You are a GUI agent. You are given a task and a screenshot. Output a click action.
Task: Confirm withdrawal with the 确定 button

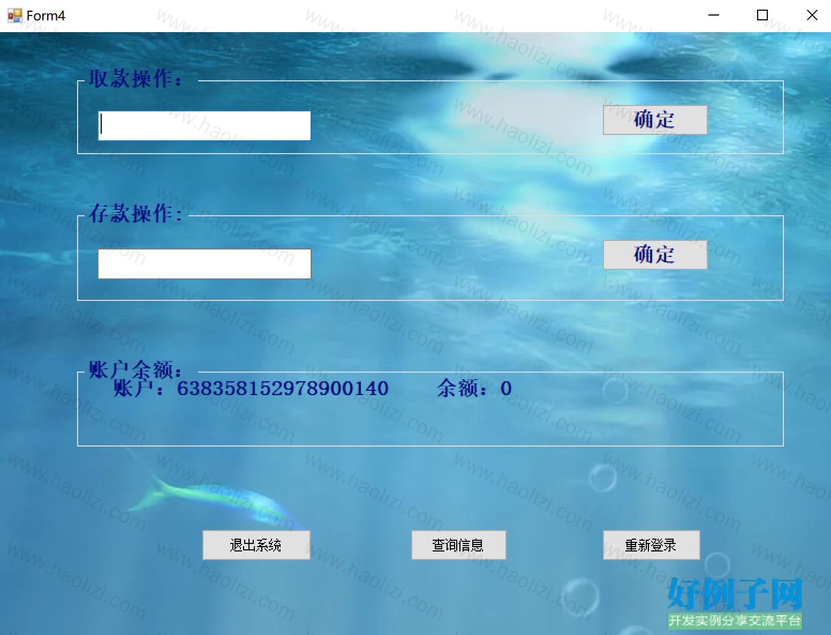pos(655,120)
